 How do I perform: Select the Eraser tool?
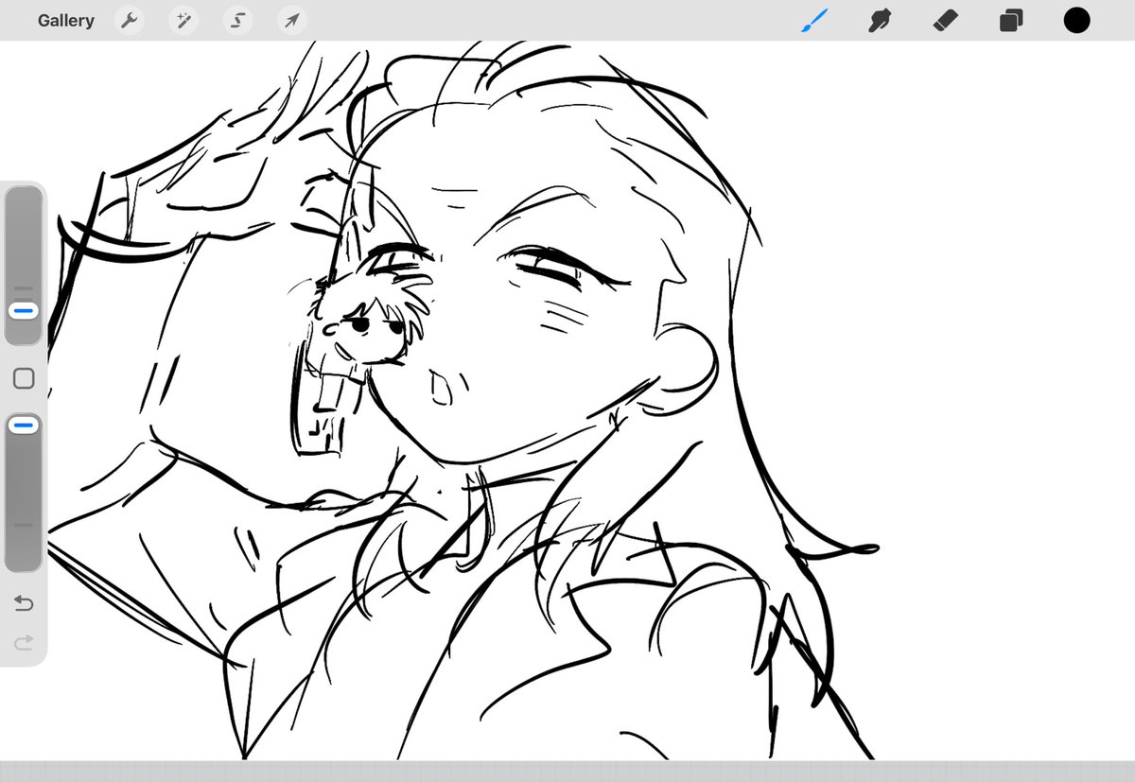tap(946, 21)
